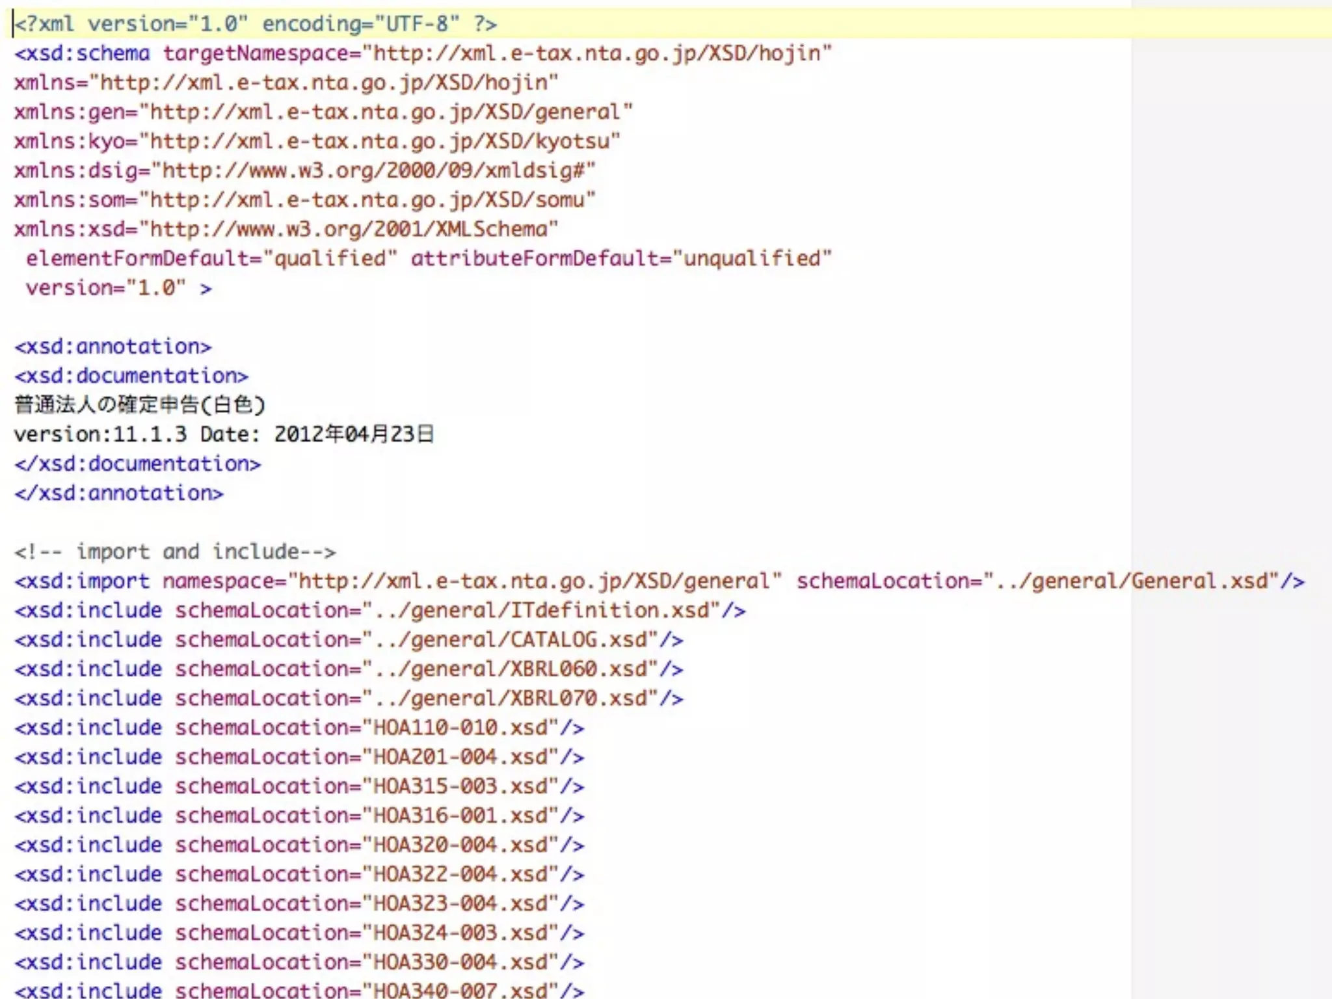Click the opening xsd:annotation tag
Viewport: 1332px width, 999px height.
(x=113, y=347)
